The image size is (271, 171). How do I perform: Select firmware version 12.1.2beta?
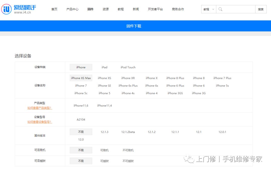coord(128,132)
